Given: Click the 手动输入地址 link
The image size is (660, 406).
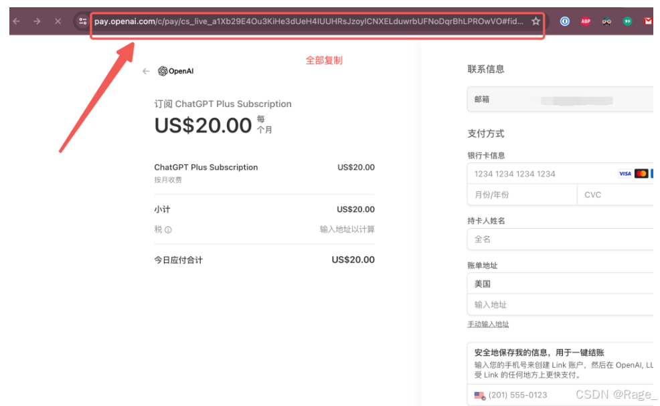Looking at the screenshot, I should click(488, 324).
